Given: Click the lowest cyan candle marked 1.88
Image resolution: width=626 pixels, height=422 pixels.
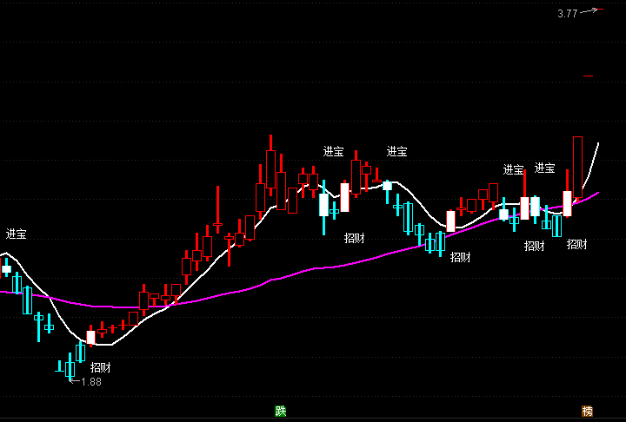Looking at the screenshot, I should click(x=70, y=368).
